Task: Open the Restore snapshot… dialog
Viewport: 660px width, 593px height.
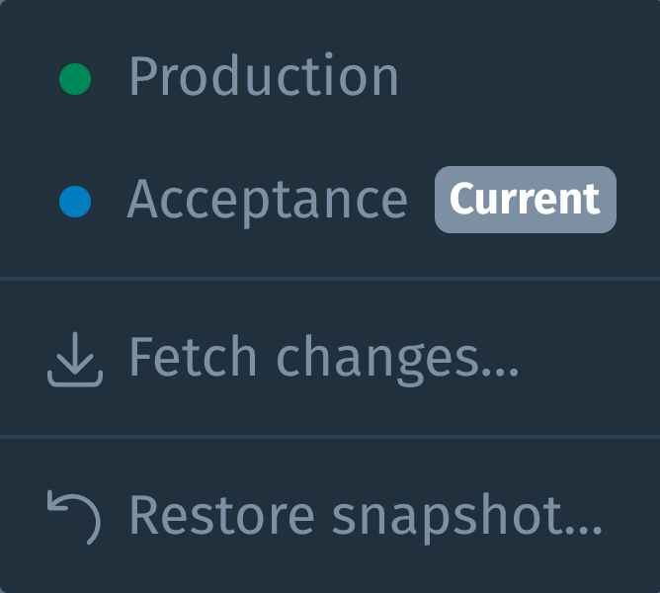Action: pos(330,516)
